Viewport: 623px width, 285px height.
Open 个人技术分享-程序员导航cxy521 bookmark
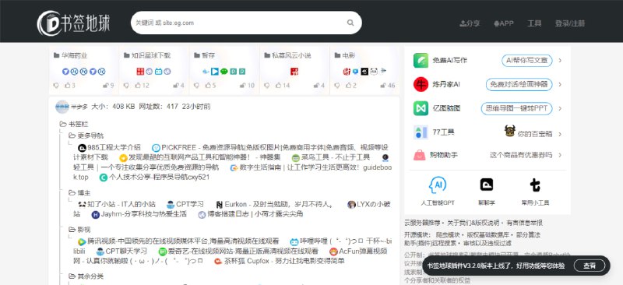click(154, 178)
